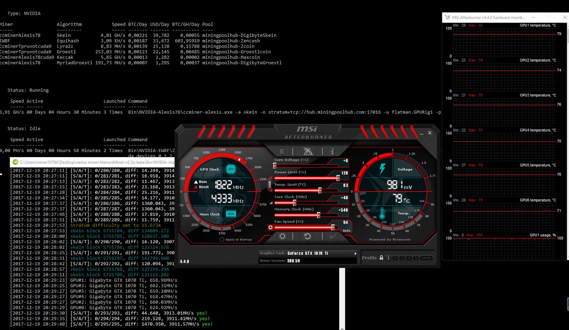Click the GPU4 temperature graph in hardware monitor
Image resolution: width=569 pixels, height=330 pixels.
click(x=505, y=147)
